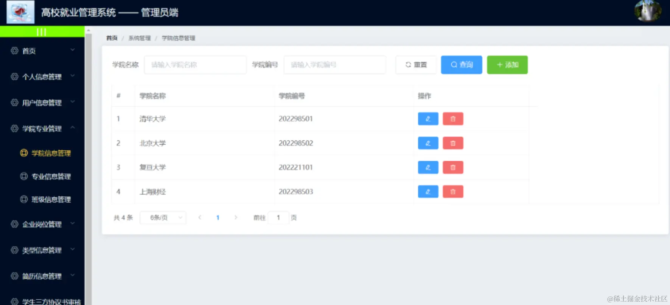Click the 首页 sidebar gear icon
This screenshot has width=670, height=305.
pos(14,51)
